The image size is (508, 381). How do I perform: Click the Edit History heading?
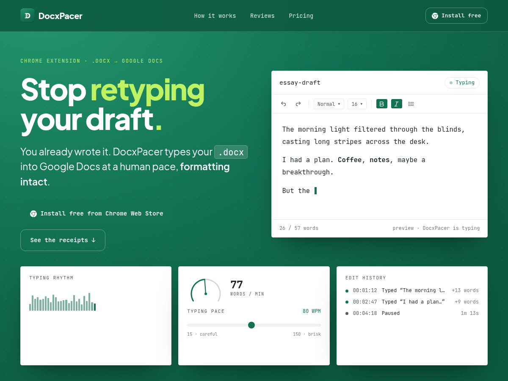[x=366, y=278]
